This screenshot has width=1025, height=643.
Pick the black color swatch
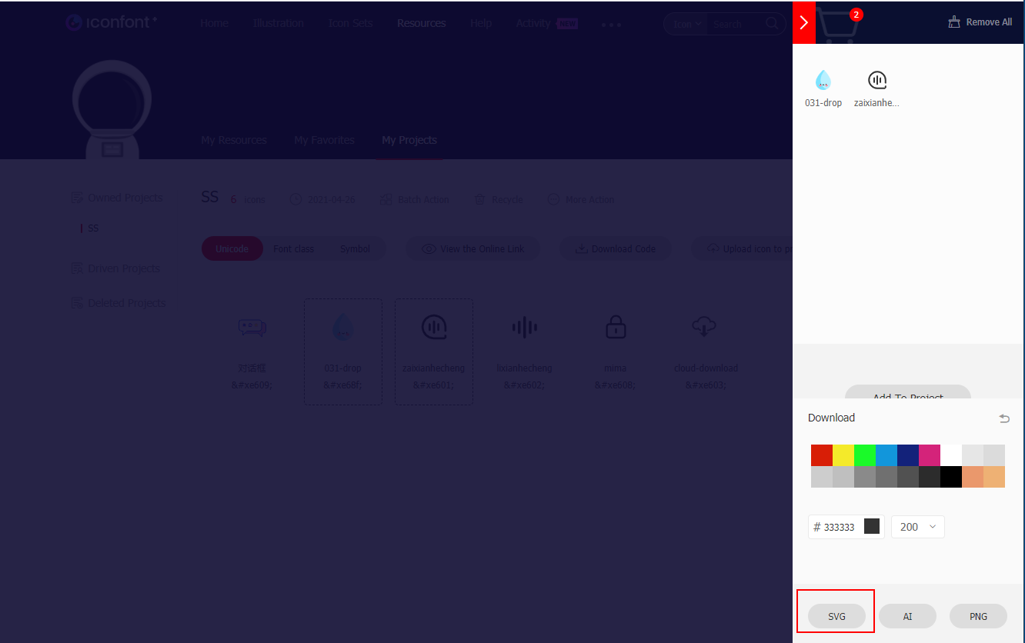coord(951,477)
